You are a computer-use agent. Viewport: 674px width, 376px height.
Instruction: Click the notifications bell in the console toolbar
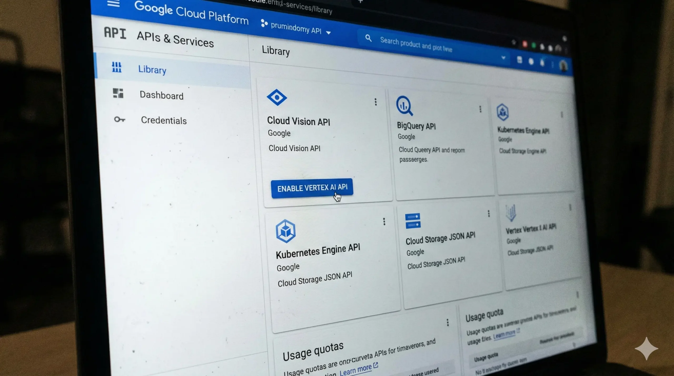[542, 62]
